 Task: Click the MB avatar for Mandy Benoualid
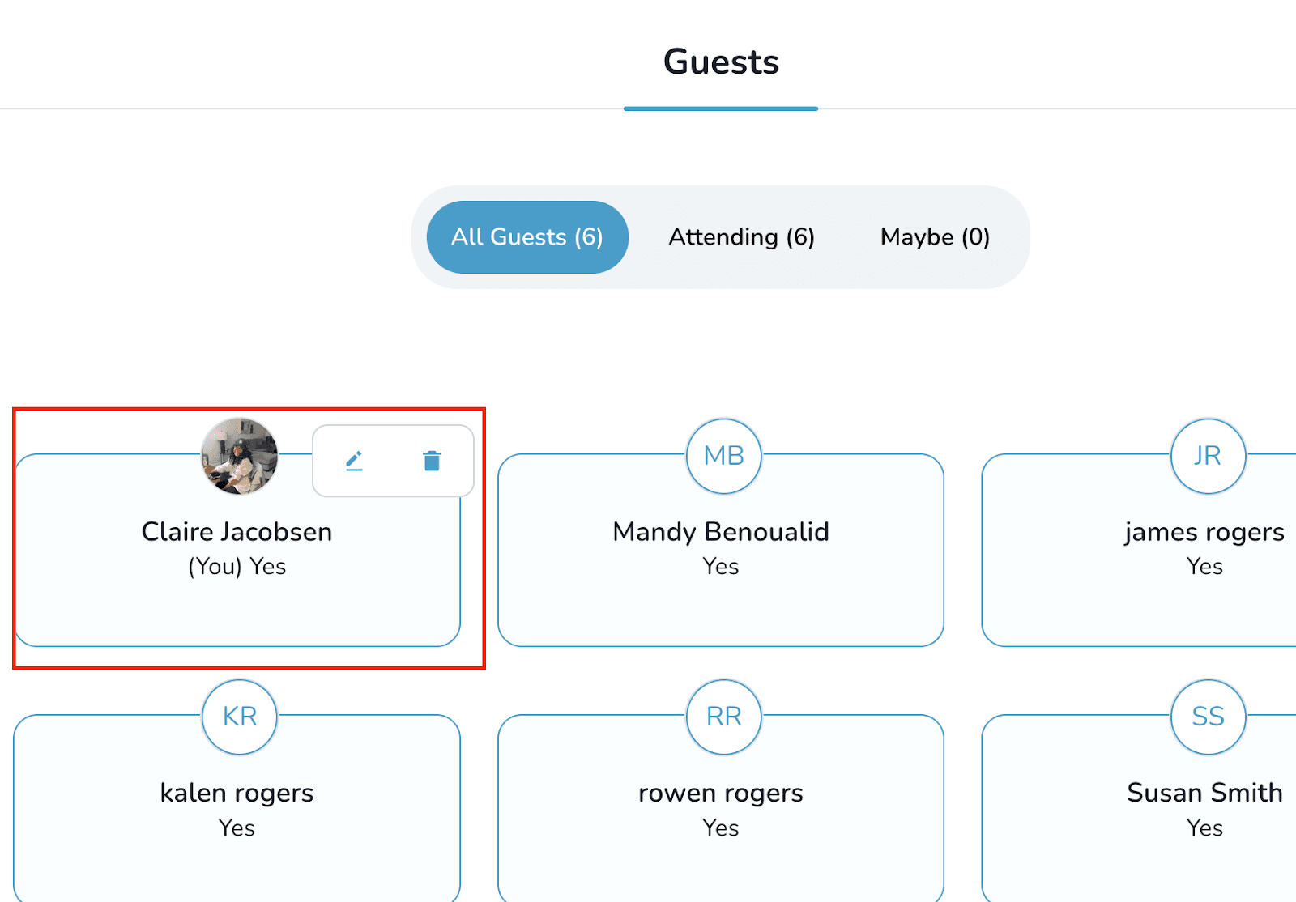coord(723,456)
